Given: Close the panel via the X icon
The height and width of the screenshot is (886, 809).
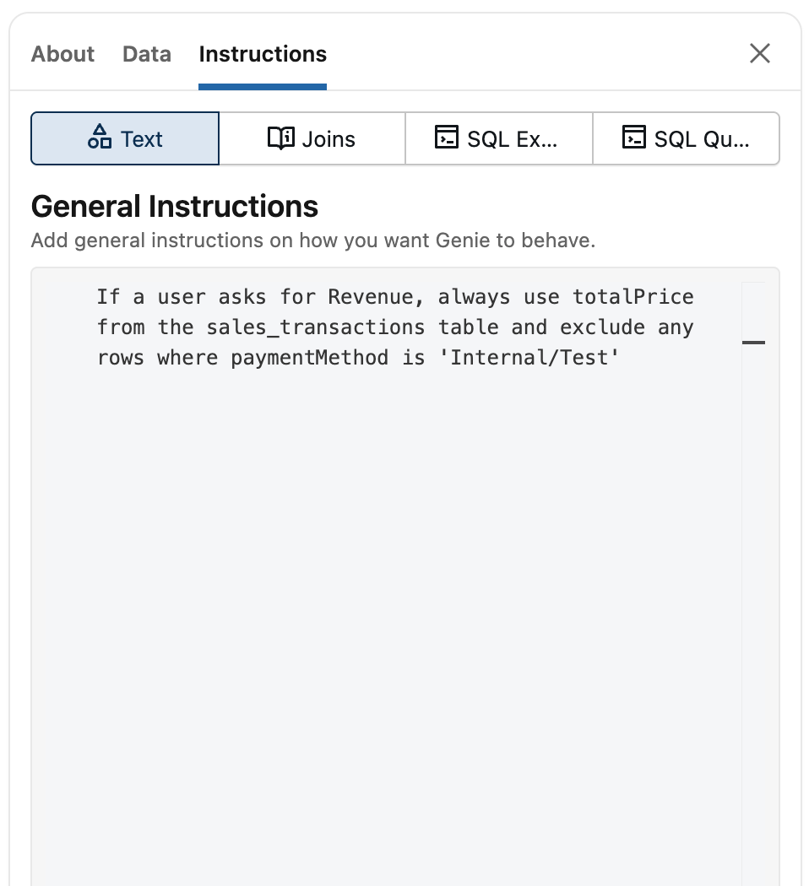Looking at the screenshot, I should (759, 53).
